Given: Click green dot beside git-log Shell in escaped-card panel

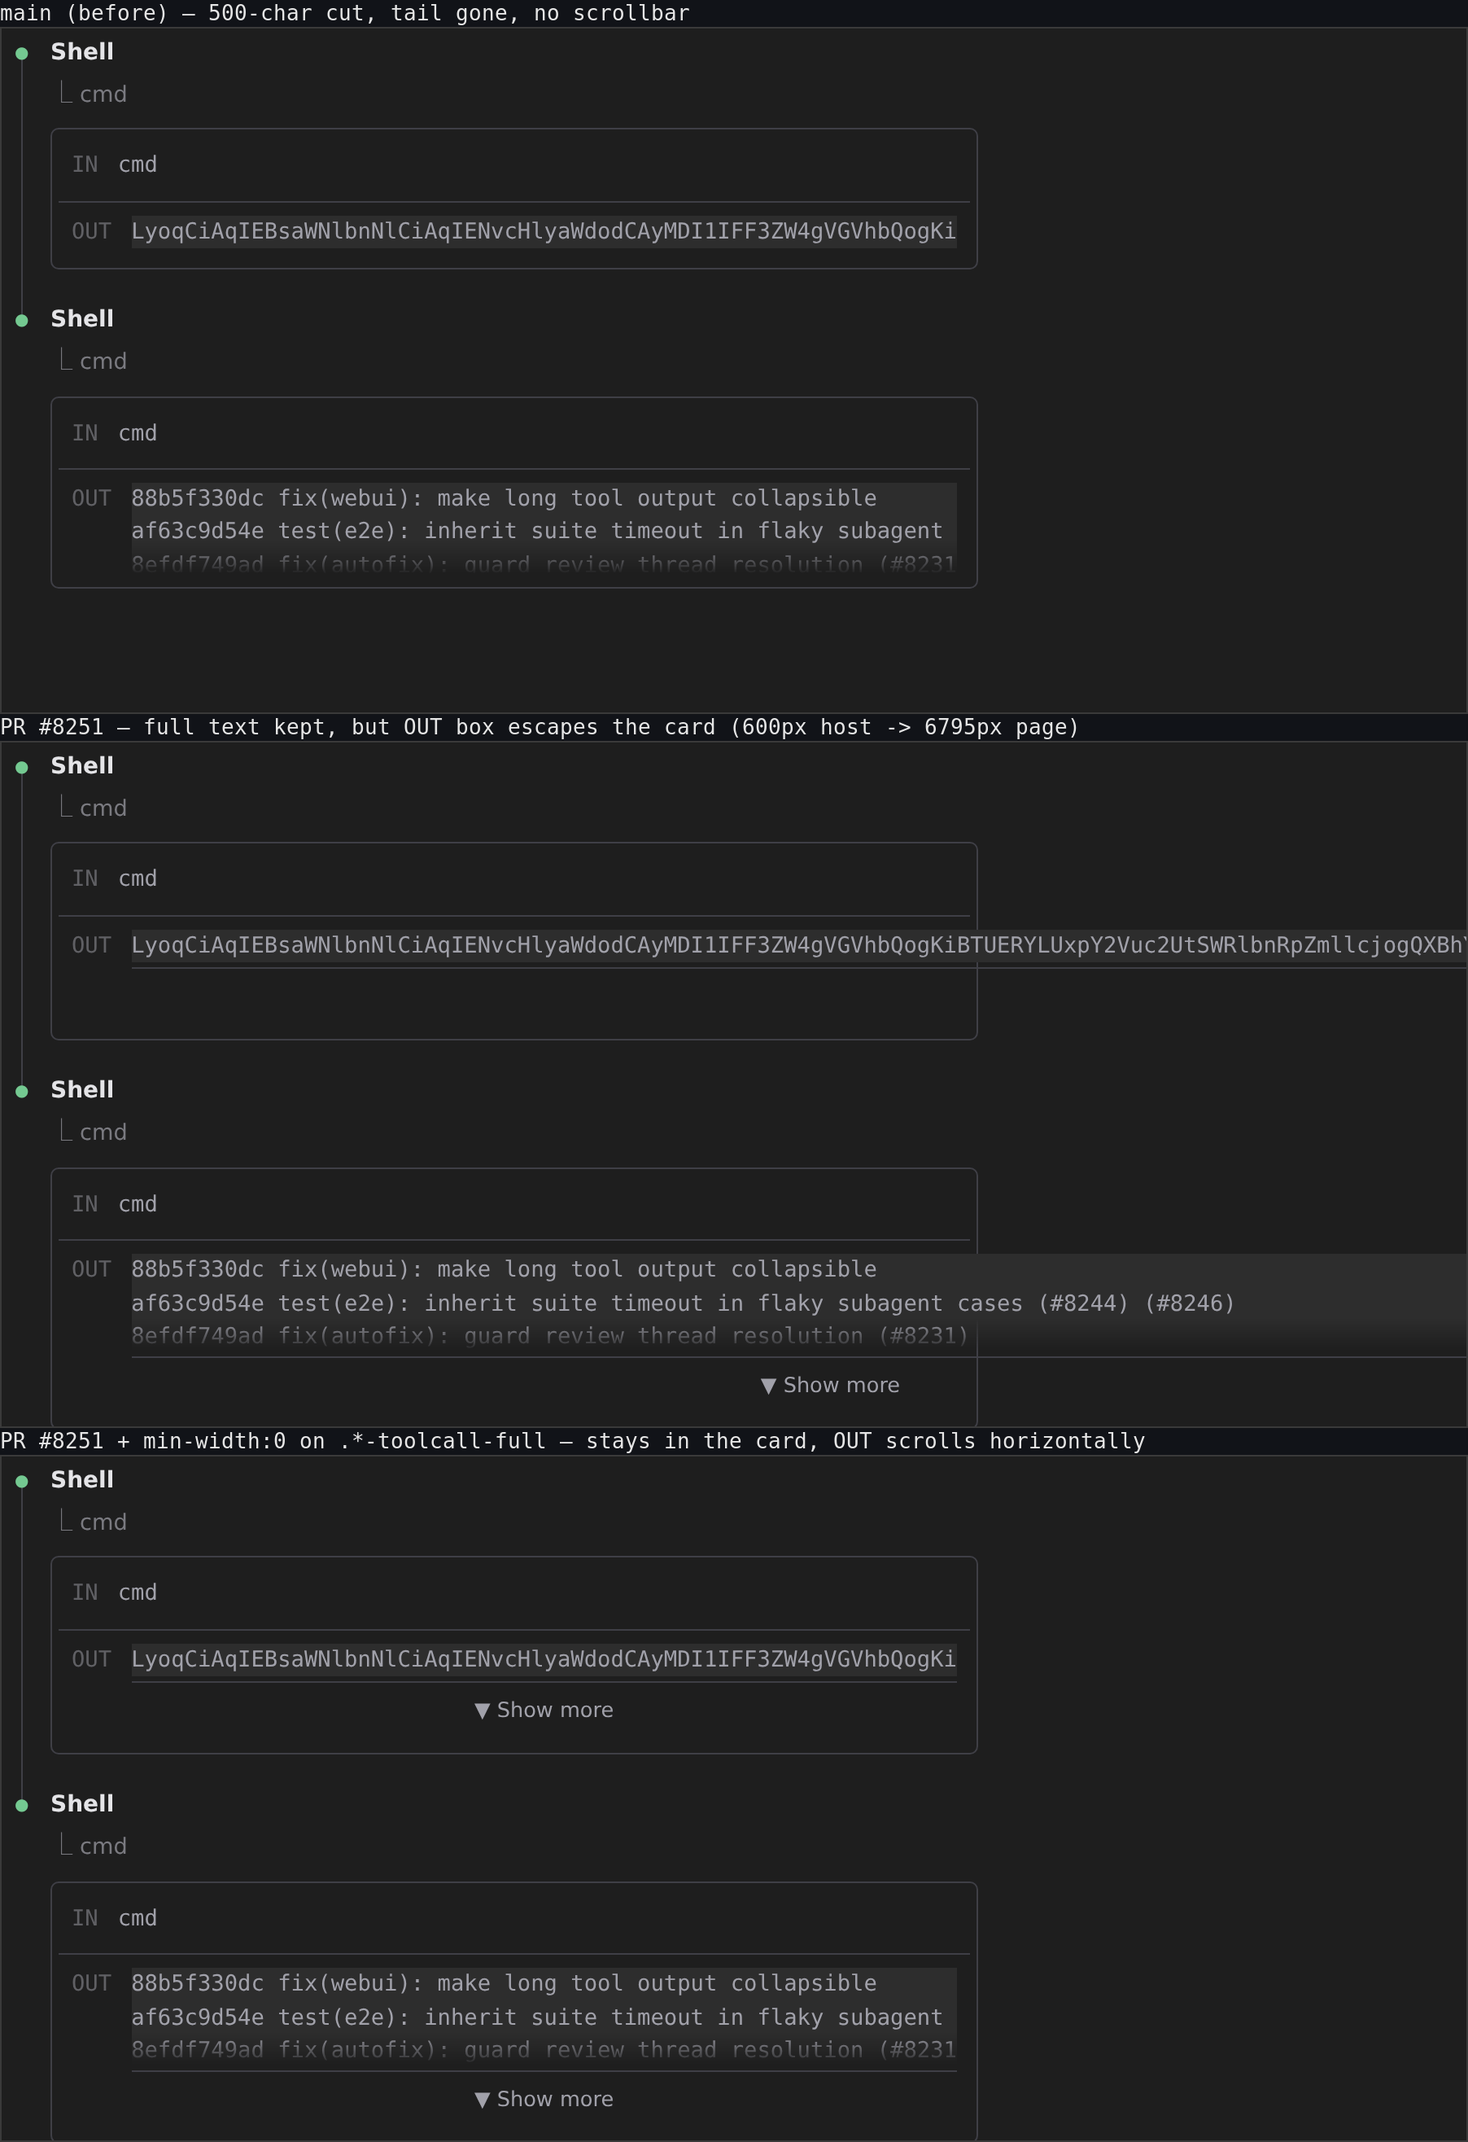Looking at the screenshot, I should point(22,1091).
